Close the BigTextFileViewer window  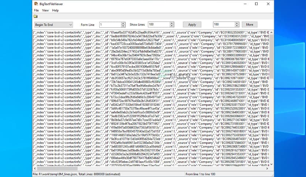268,4
